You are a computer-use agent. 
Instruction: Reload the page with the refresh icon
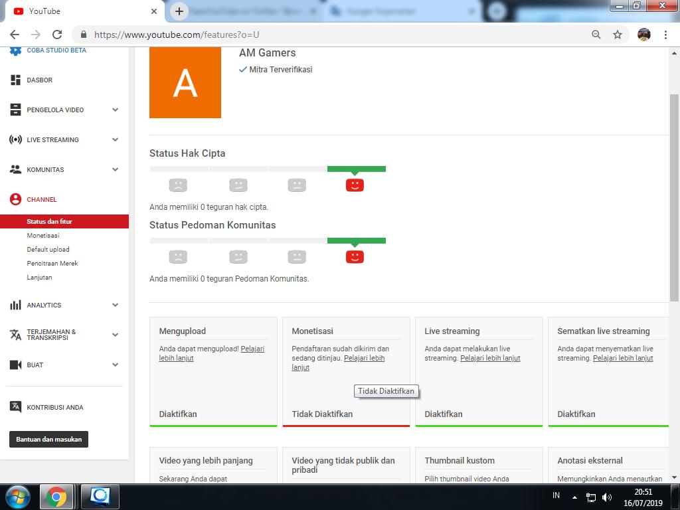(57, 35)
